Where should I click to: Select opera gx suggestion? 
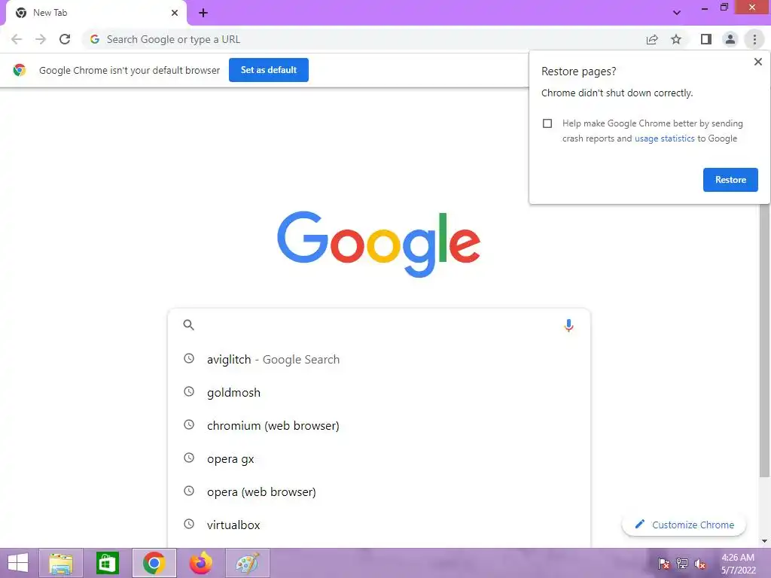(379, 458)
